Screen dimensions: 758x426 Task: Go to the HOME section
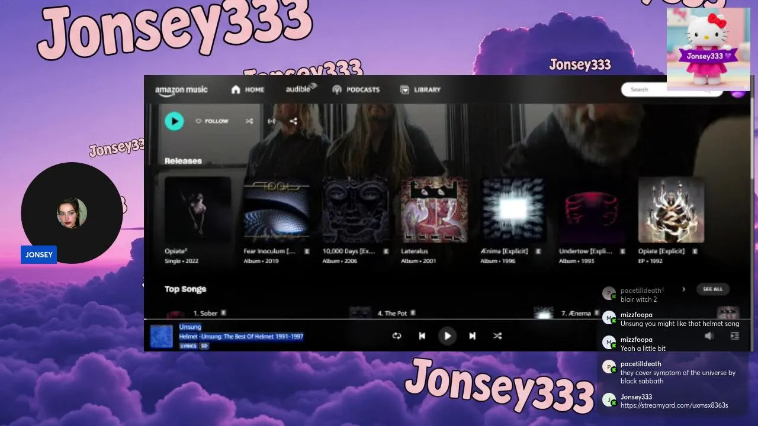coord(248,89)
